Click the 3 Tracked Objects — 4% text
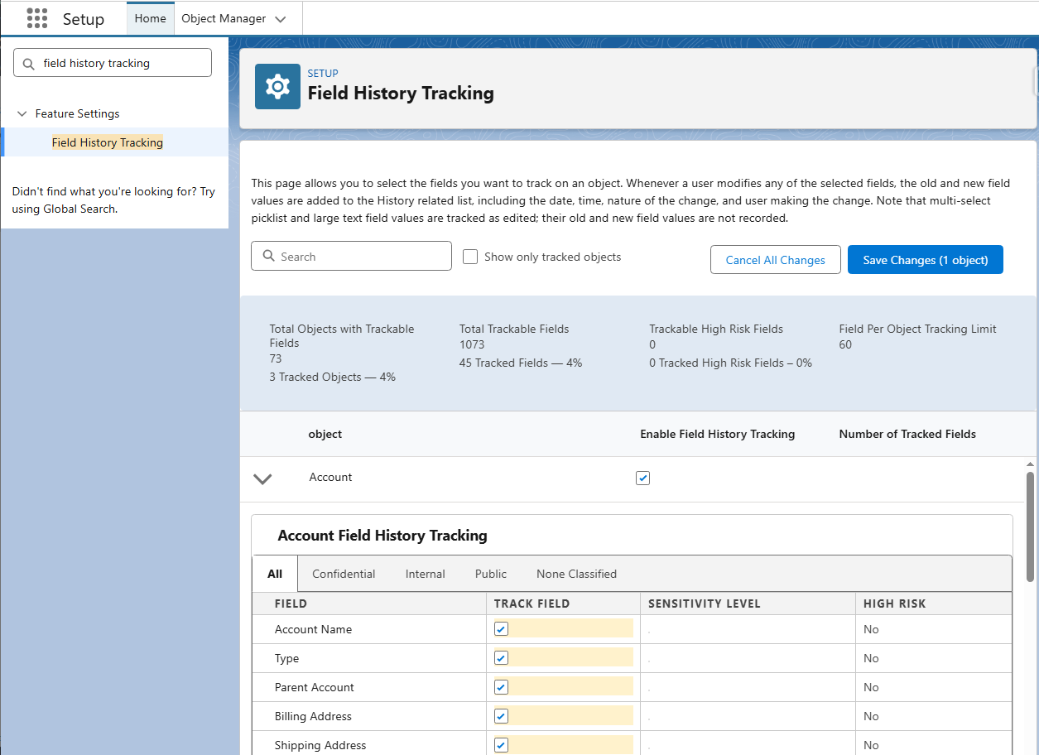Screen dimensions: 1039x755 click(332, 377)
